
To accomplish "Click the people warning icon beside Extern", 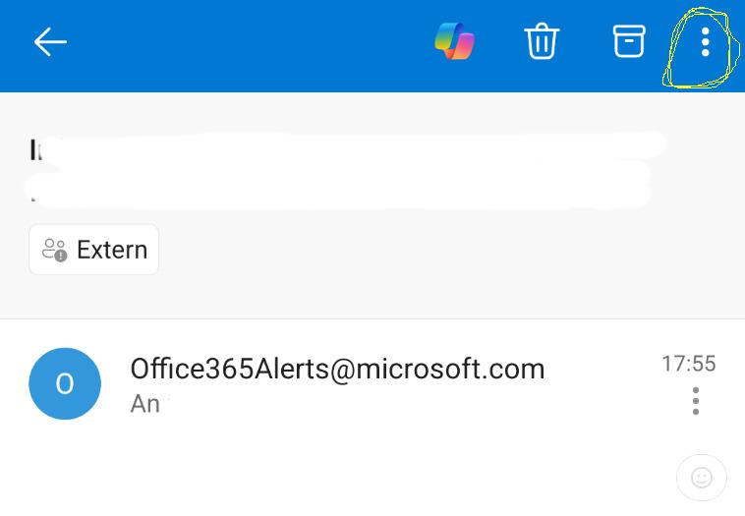I will coord(54,250).
